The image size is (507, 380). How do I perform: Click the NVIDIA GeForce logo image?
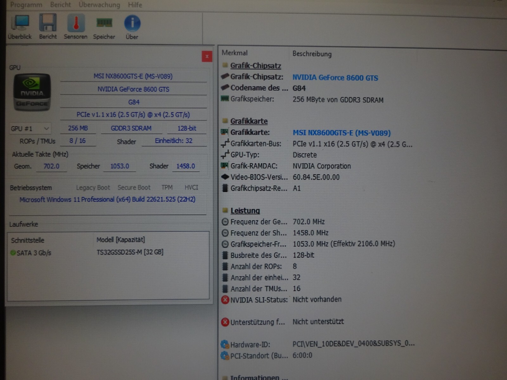click(32, 92)
